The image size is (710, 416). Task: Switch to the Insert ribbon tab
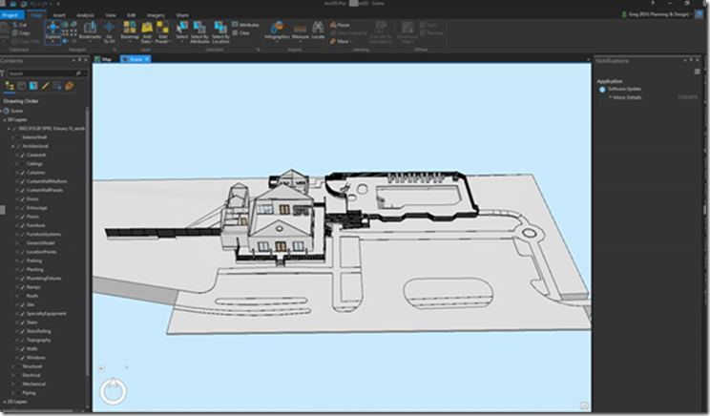pos(59,15)
